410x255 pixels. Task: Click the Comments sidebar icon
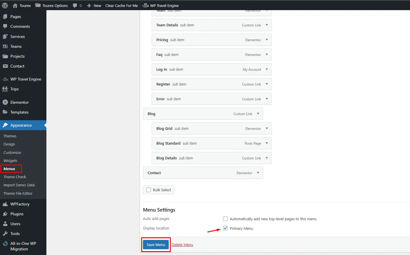tap(5, 26)
